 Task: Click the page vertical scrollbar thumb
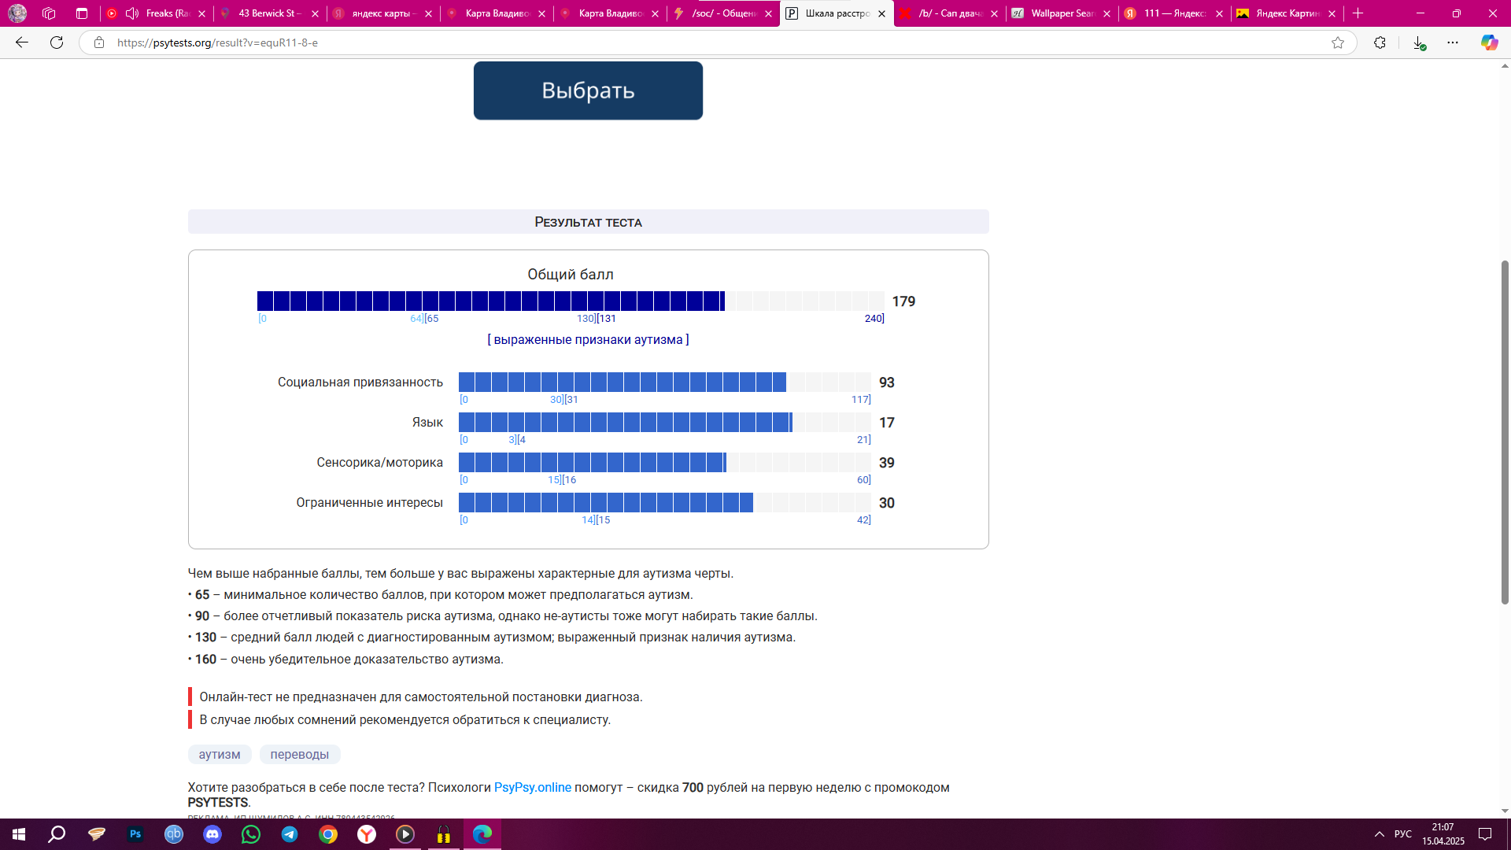pos(1505,431)
